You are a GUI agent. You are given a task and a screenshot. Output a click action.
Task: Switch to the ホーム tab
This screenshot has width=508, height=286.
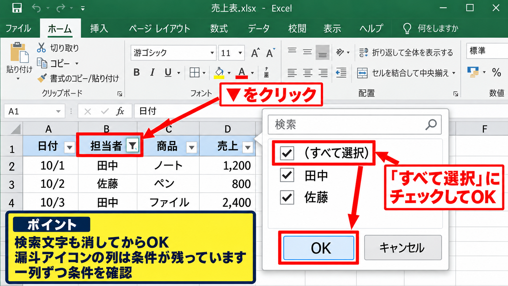pyautogui.click(x=60, y=28)
